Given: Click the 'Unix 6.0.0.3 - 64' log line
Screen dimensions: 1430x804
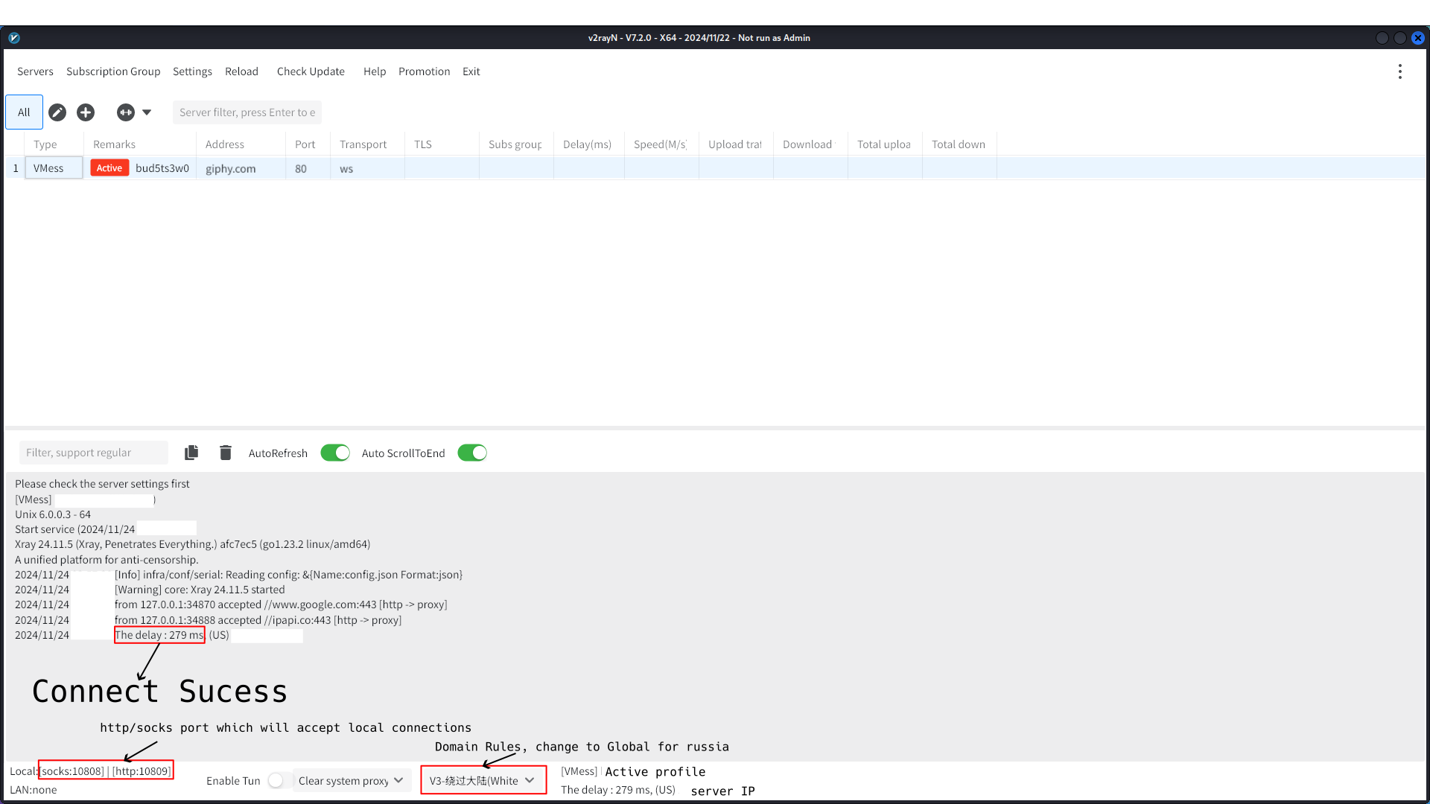Looking at the screenshot, I should click(53, 514).
